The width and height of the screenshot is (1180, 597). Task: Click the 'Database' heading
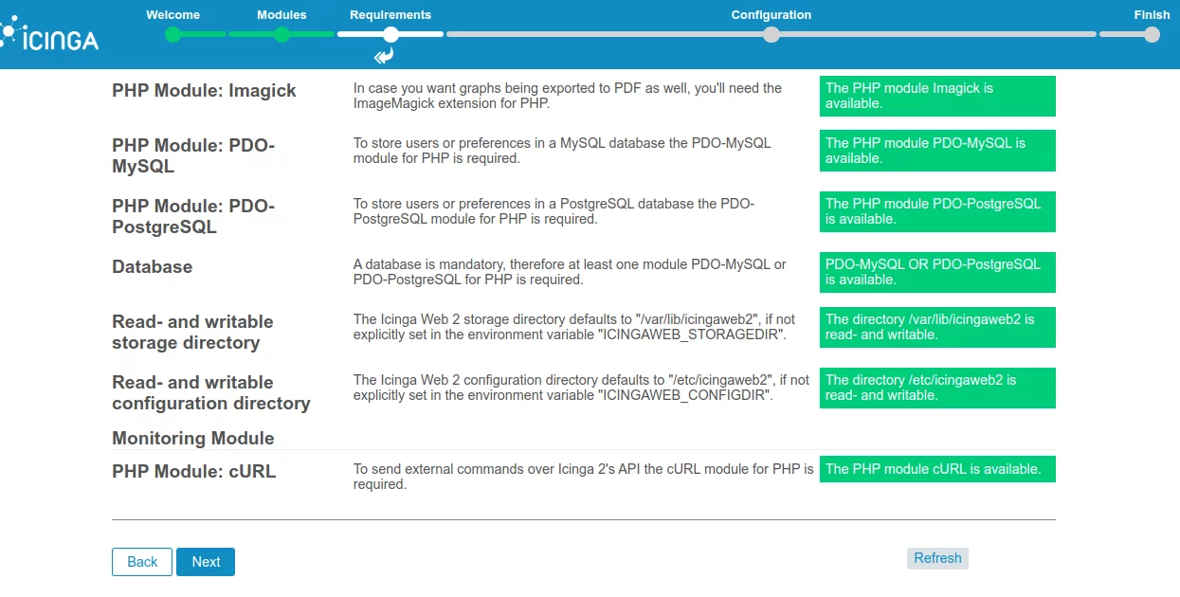coord(152,267)
